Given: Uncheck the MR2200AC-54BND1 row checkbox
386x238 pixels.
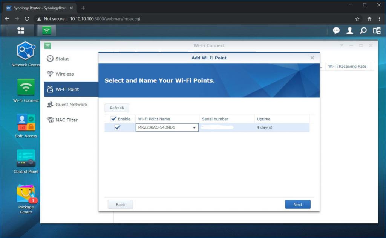Looking at the screenshot, I should (x=118, y=127).
